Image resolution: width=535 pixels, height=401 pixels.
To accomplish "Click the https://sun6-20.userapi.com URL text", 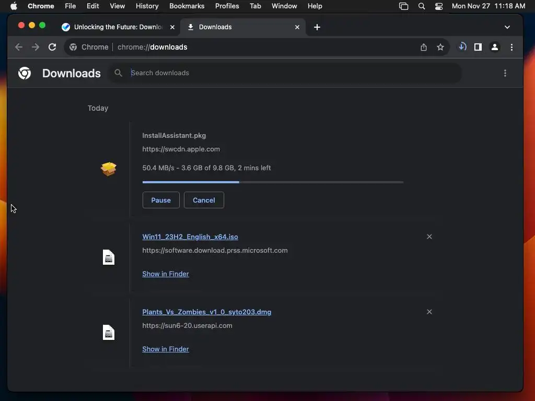I will click(x=187, y=326).
